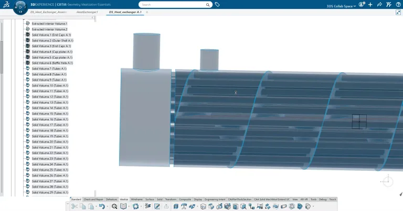Click the magnifier search icon in bottom toolbar
The width and height of the screenshot is (403, 211).
point(114,206)
